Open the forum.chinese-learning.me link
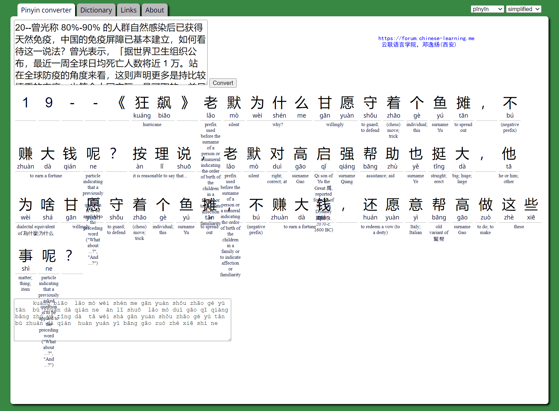Viewport: 559px width, 411px height. (x=426, y=38)
